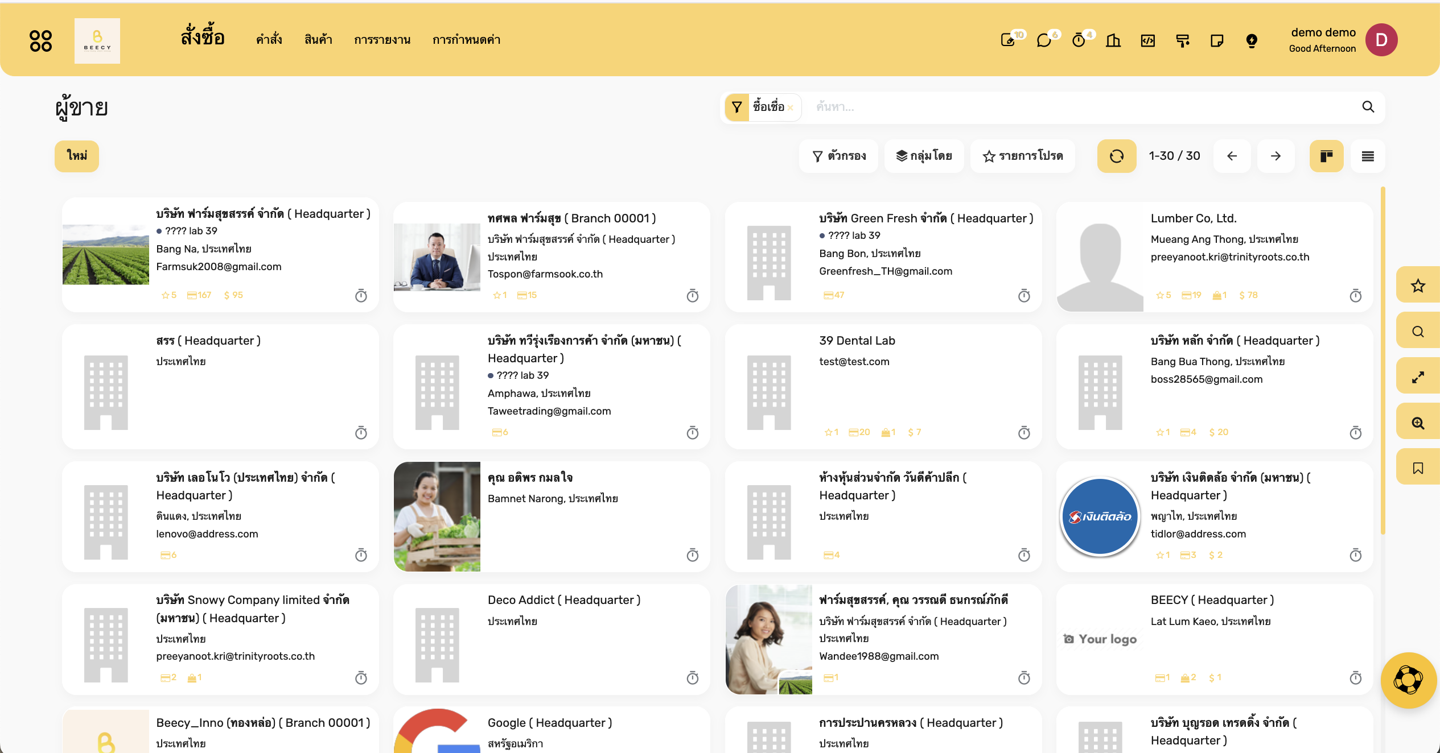The image size is (1440, 753).
Task: Open the chat messages icon
Action: (1044, 40)
